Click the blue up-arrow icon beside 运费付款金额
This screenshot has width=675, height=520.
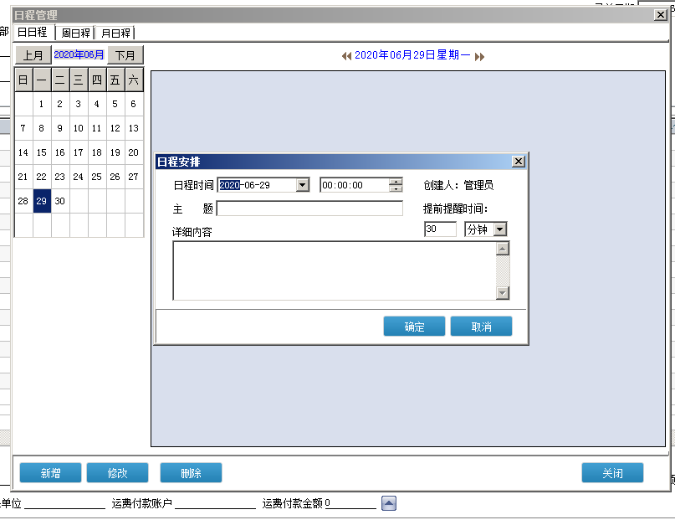pos(389,502)
